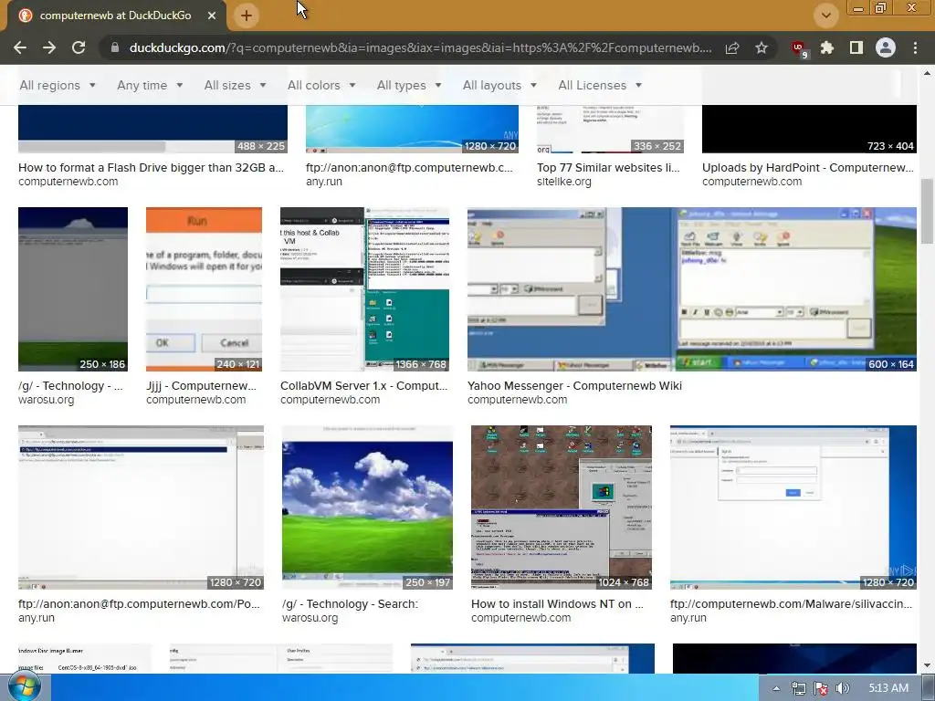Select the computernewb at DuckDuckGo tab
This screenshot has height=701, width=935.
pyautogui.click(x=116, y=16)
